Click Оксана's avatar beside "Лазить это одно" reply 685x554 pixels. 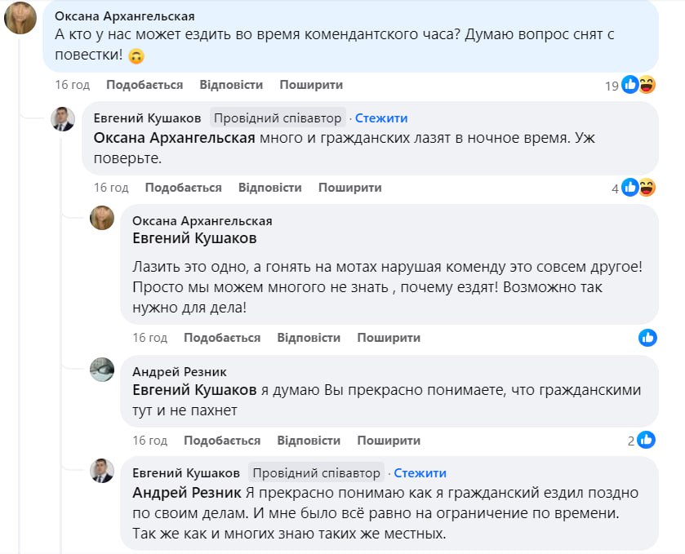click(x=102, y=218)
